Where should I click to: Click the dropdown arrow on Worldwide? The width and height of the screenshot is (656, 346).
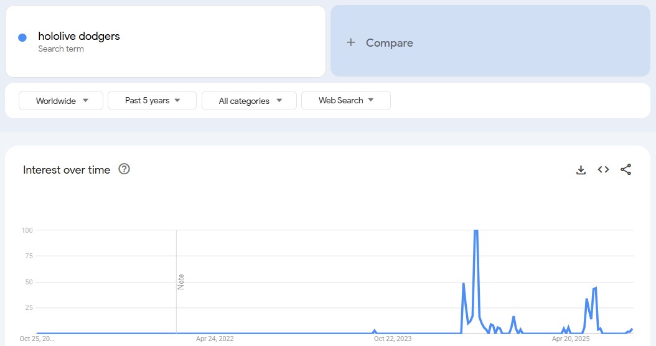(x=86, y=100)
